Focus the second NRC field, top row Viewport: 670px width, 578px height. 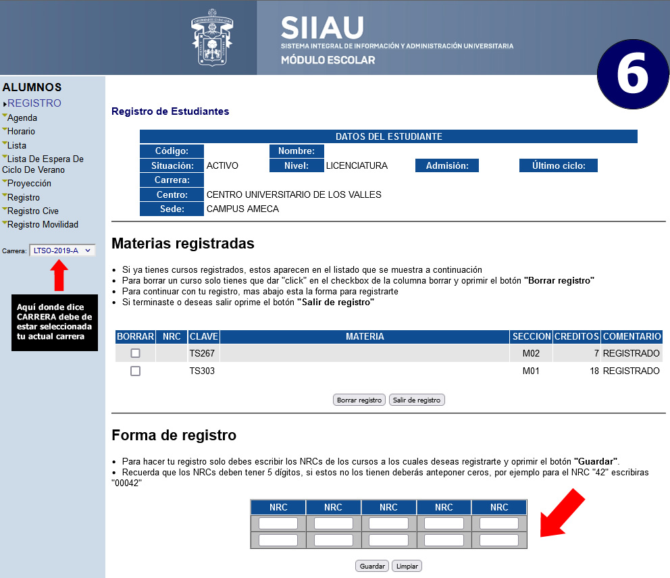333,523
